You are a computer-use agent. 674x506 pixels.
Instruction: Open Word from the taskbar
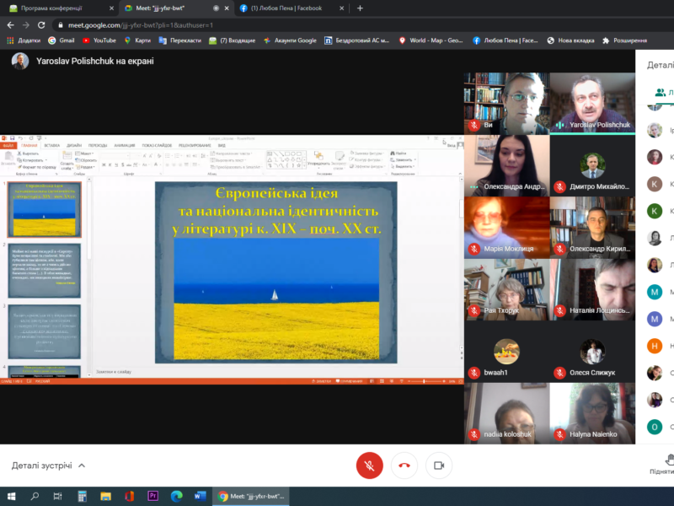point(200,497)
